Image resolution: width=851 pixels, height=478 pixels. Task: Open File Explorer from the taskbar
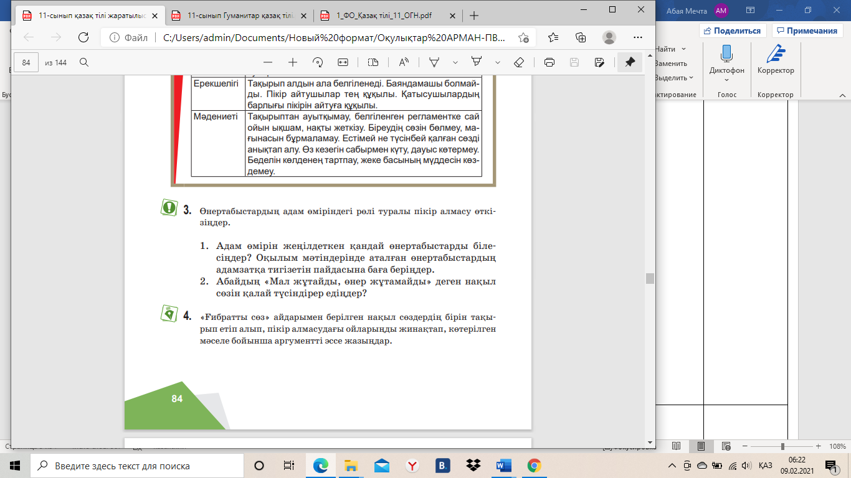pyautogui.click(x=351, y=466)
